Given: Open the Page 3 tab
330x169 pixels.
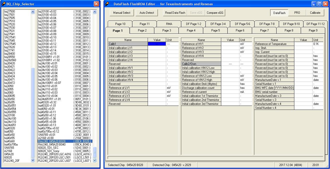Looking at the screenshot, I should [167, 30].
